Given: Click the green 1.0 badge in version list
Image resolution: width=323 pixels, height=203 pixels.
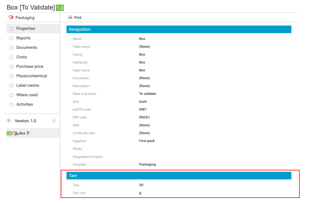Looking at the screenshot, I should point(9,133).
